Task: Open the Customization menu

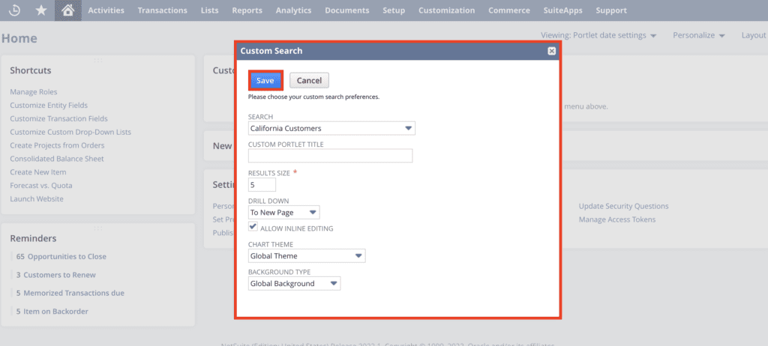Action: 446,10
